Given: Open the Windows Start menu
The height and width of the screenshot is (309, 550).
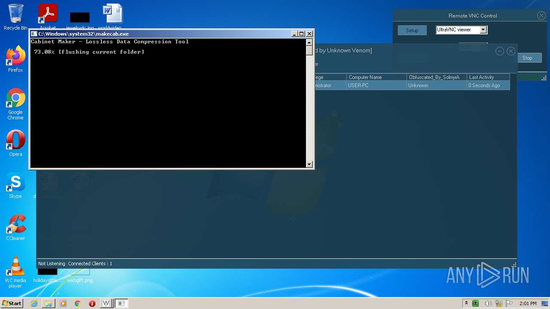Looking at the screenshot, I should pos(12,303).
